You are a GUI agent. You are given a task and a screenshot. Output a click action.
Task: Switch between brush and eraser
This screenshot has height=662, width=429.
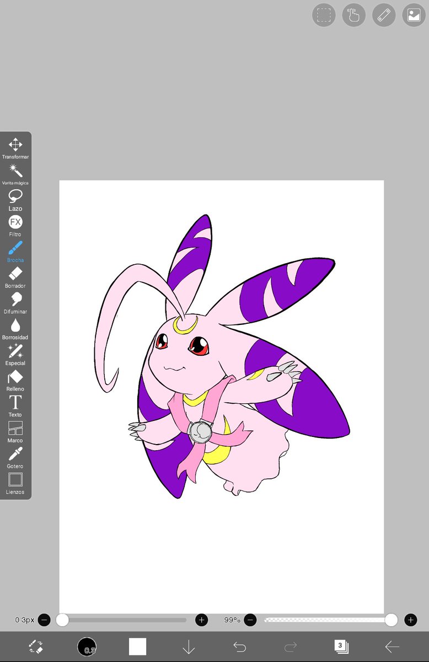click(36, 647)
